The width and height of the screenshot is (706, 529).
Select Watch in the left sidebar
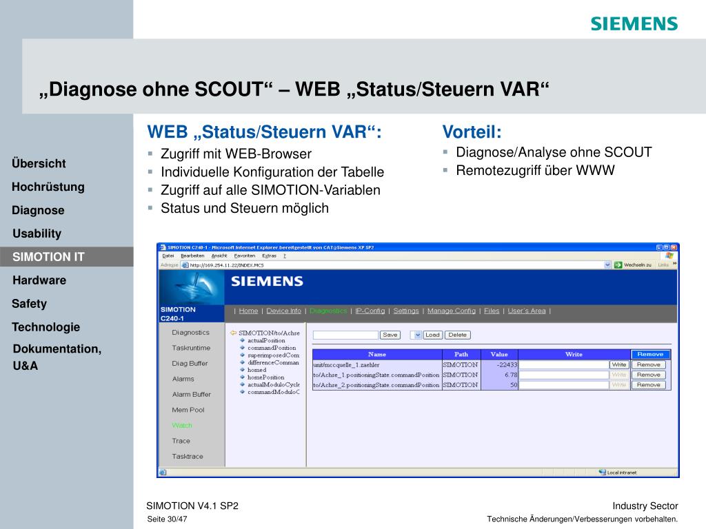[182, 426]
